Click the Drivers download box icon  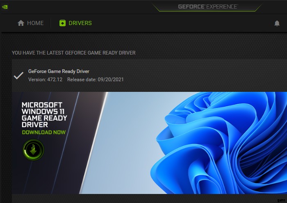62,23
